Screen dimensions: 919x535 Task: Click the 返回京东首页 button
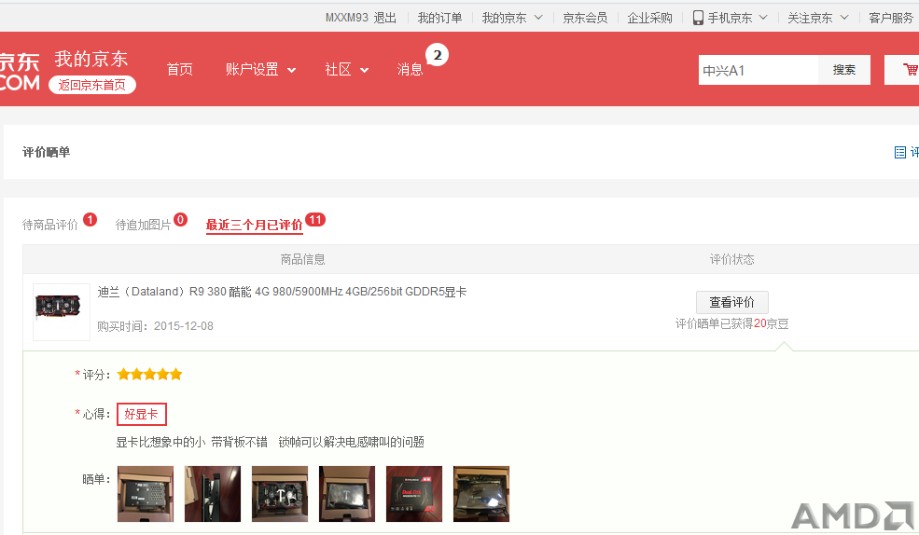(92, 85)
